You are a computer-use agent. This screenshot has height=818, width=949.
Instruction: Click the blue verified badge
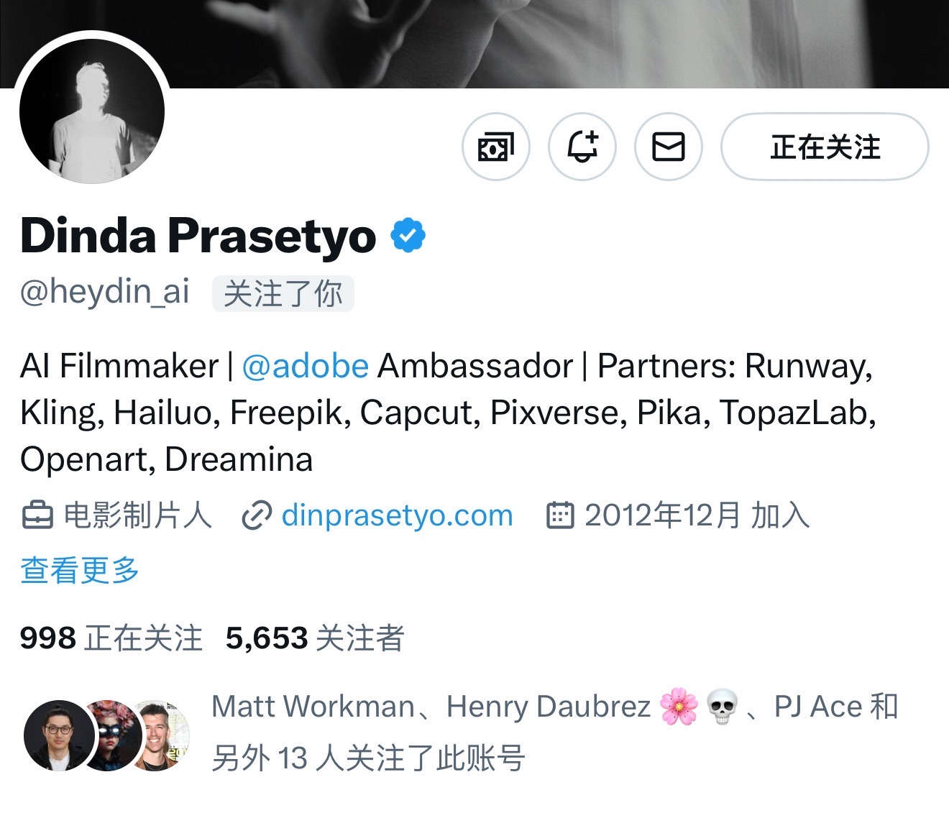click(x=408, y=236)
